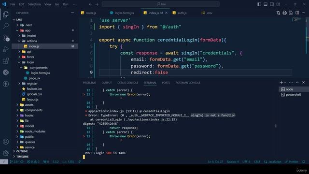309x174 pixels.
Task: Close the index.js editor tab
Action: [x=166, y=13]
